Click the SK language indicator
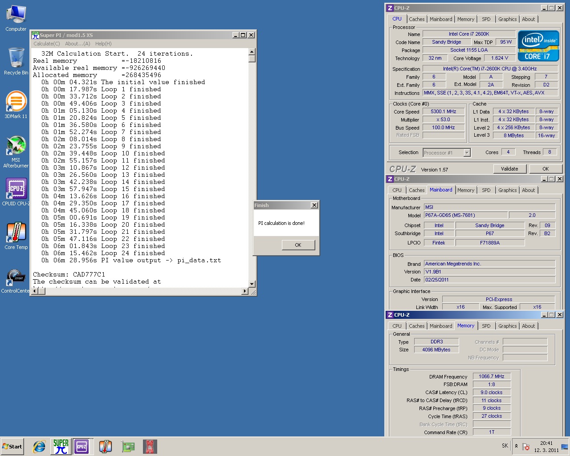The height and width of the screenshot is (456, 570). point(505,446)
